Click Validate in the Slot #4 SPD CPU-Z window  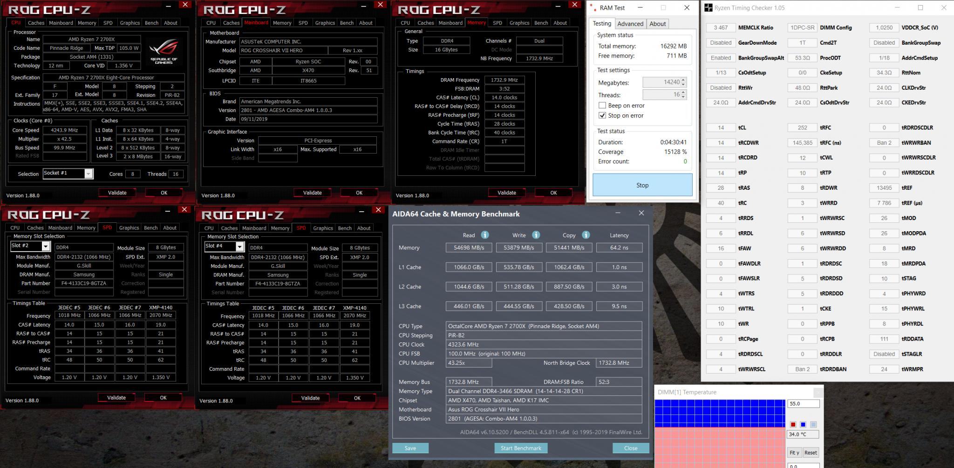[x=310, y=398]
